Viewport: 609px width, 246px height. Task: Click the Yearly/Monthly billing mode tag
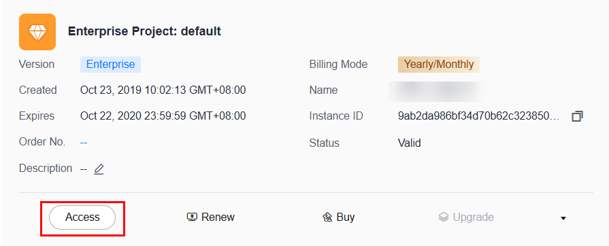[x=439, y=65]
